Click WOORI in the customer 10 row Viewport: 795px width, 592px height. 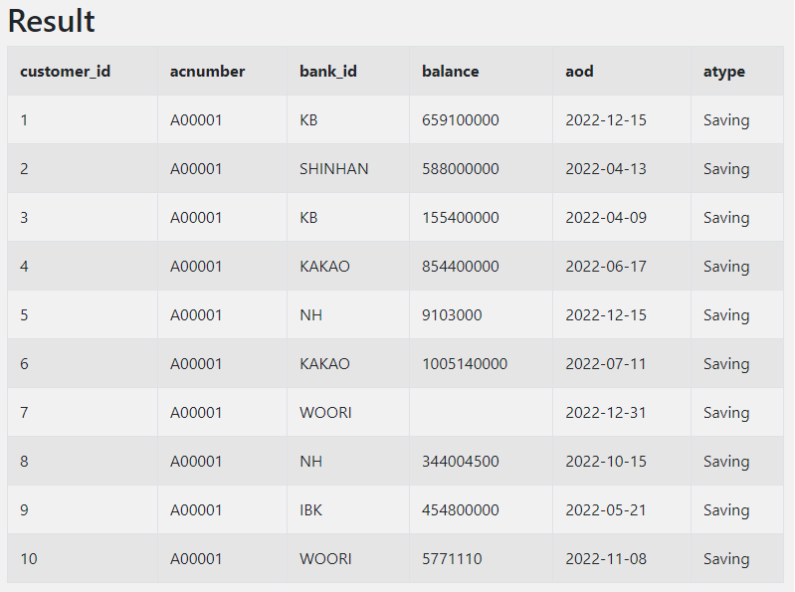(x=325, y=558)
